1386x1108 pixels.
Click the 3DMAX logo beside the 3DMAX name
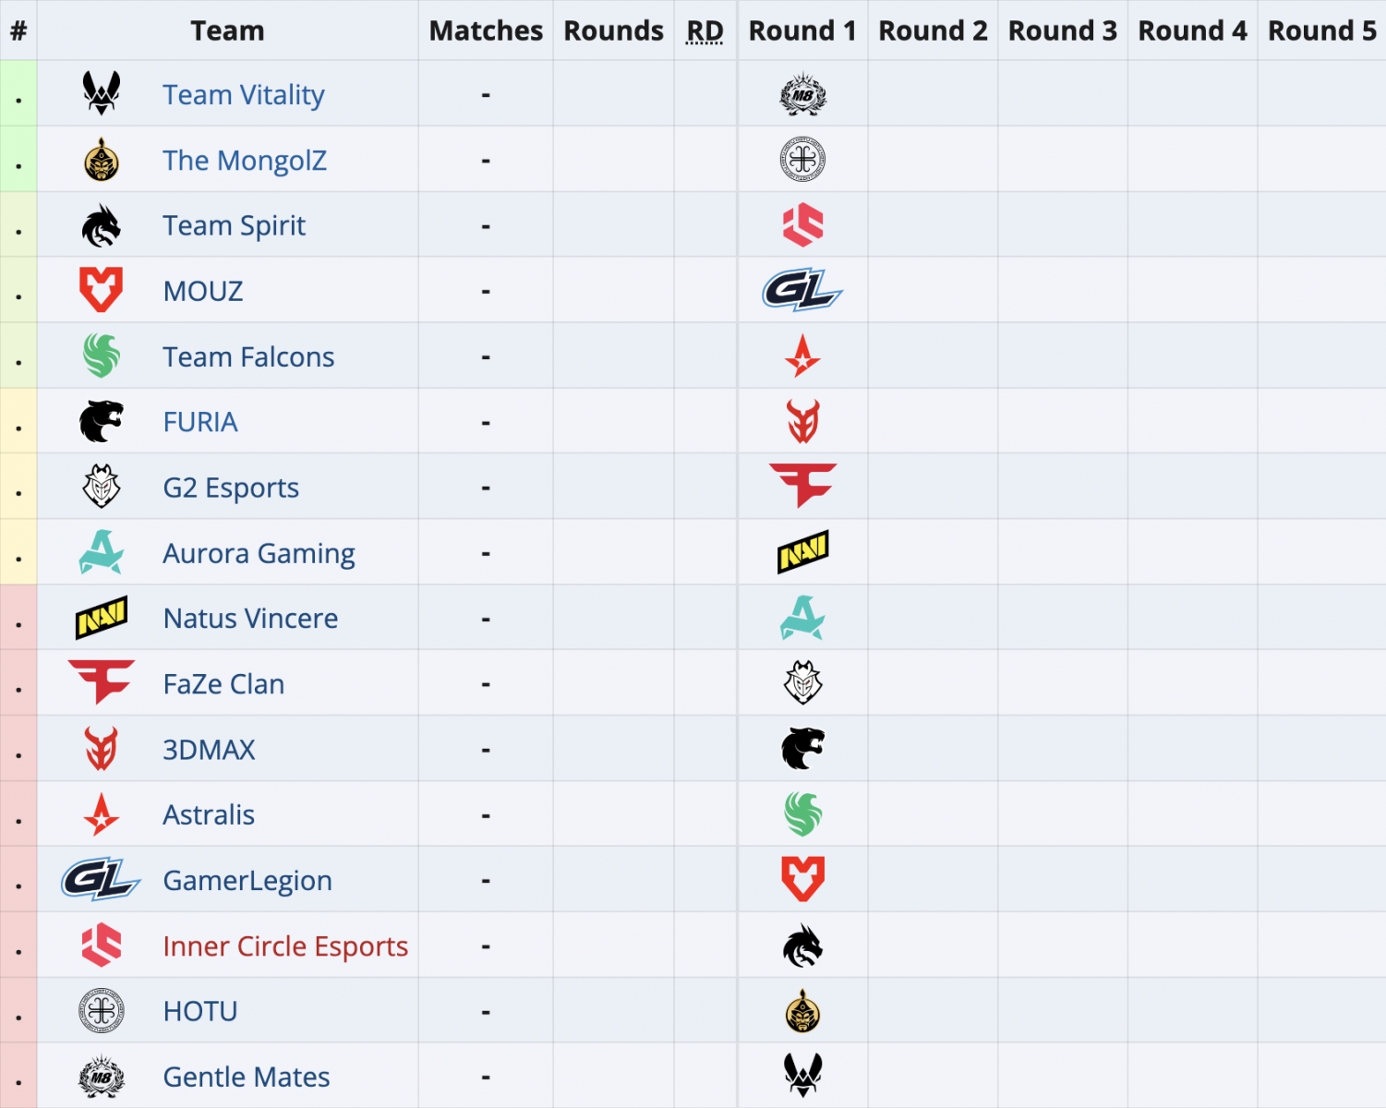coord(102,749)
